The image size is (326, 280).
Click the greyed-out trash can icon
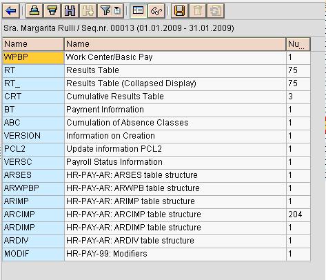(198, 11)
